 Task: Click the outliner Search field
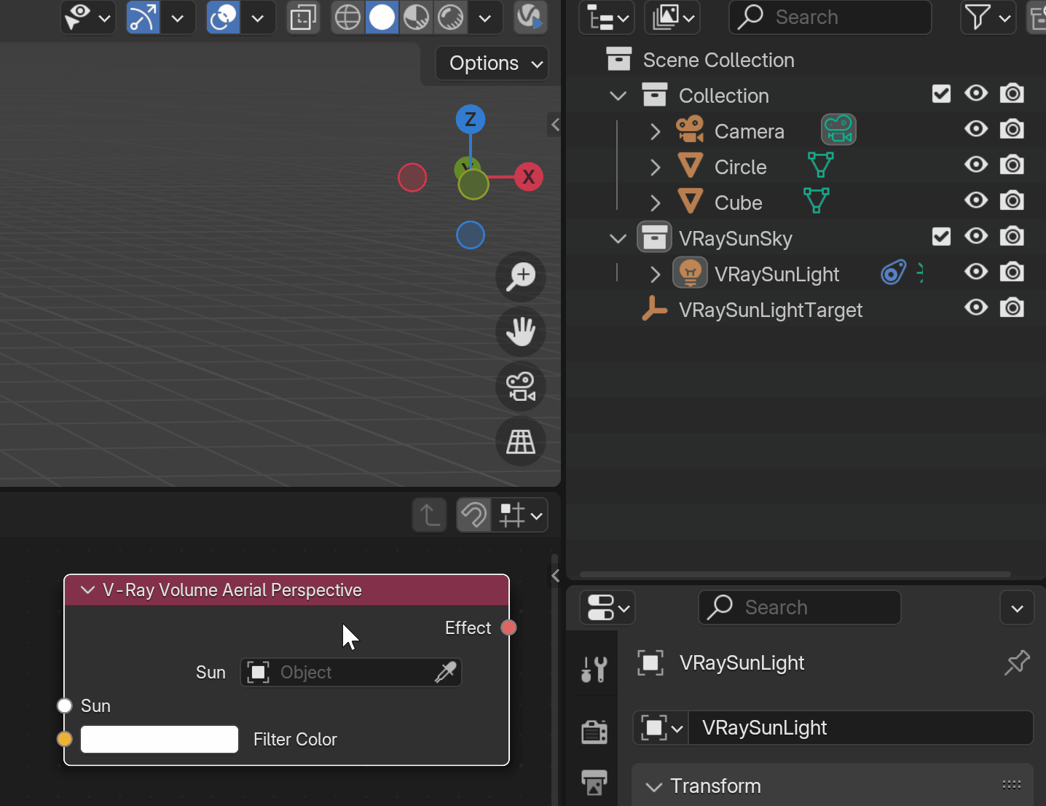click(x=830, y=17)
